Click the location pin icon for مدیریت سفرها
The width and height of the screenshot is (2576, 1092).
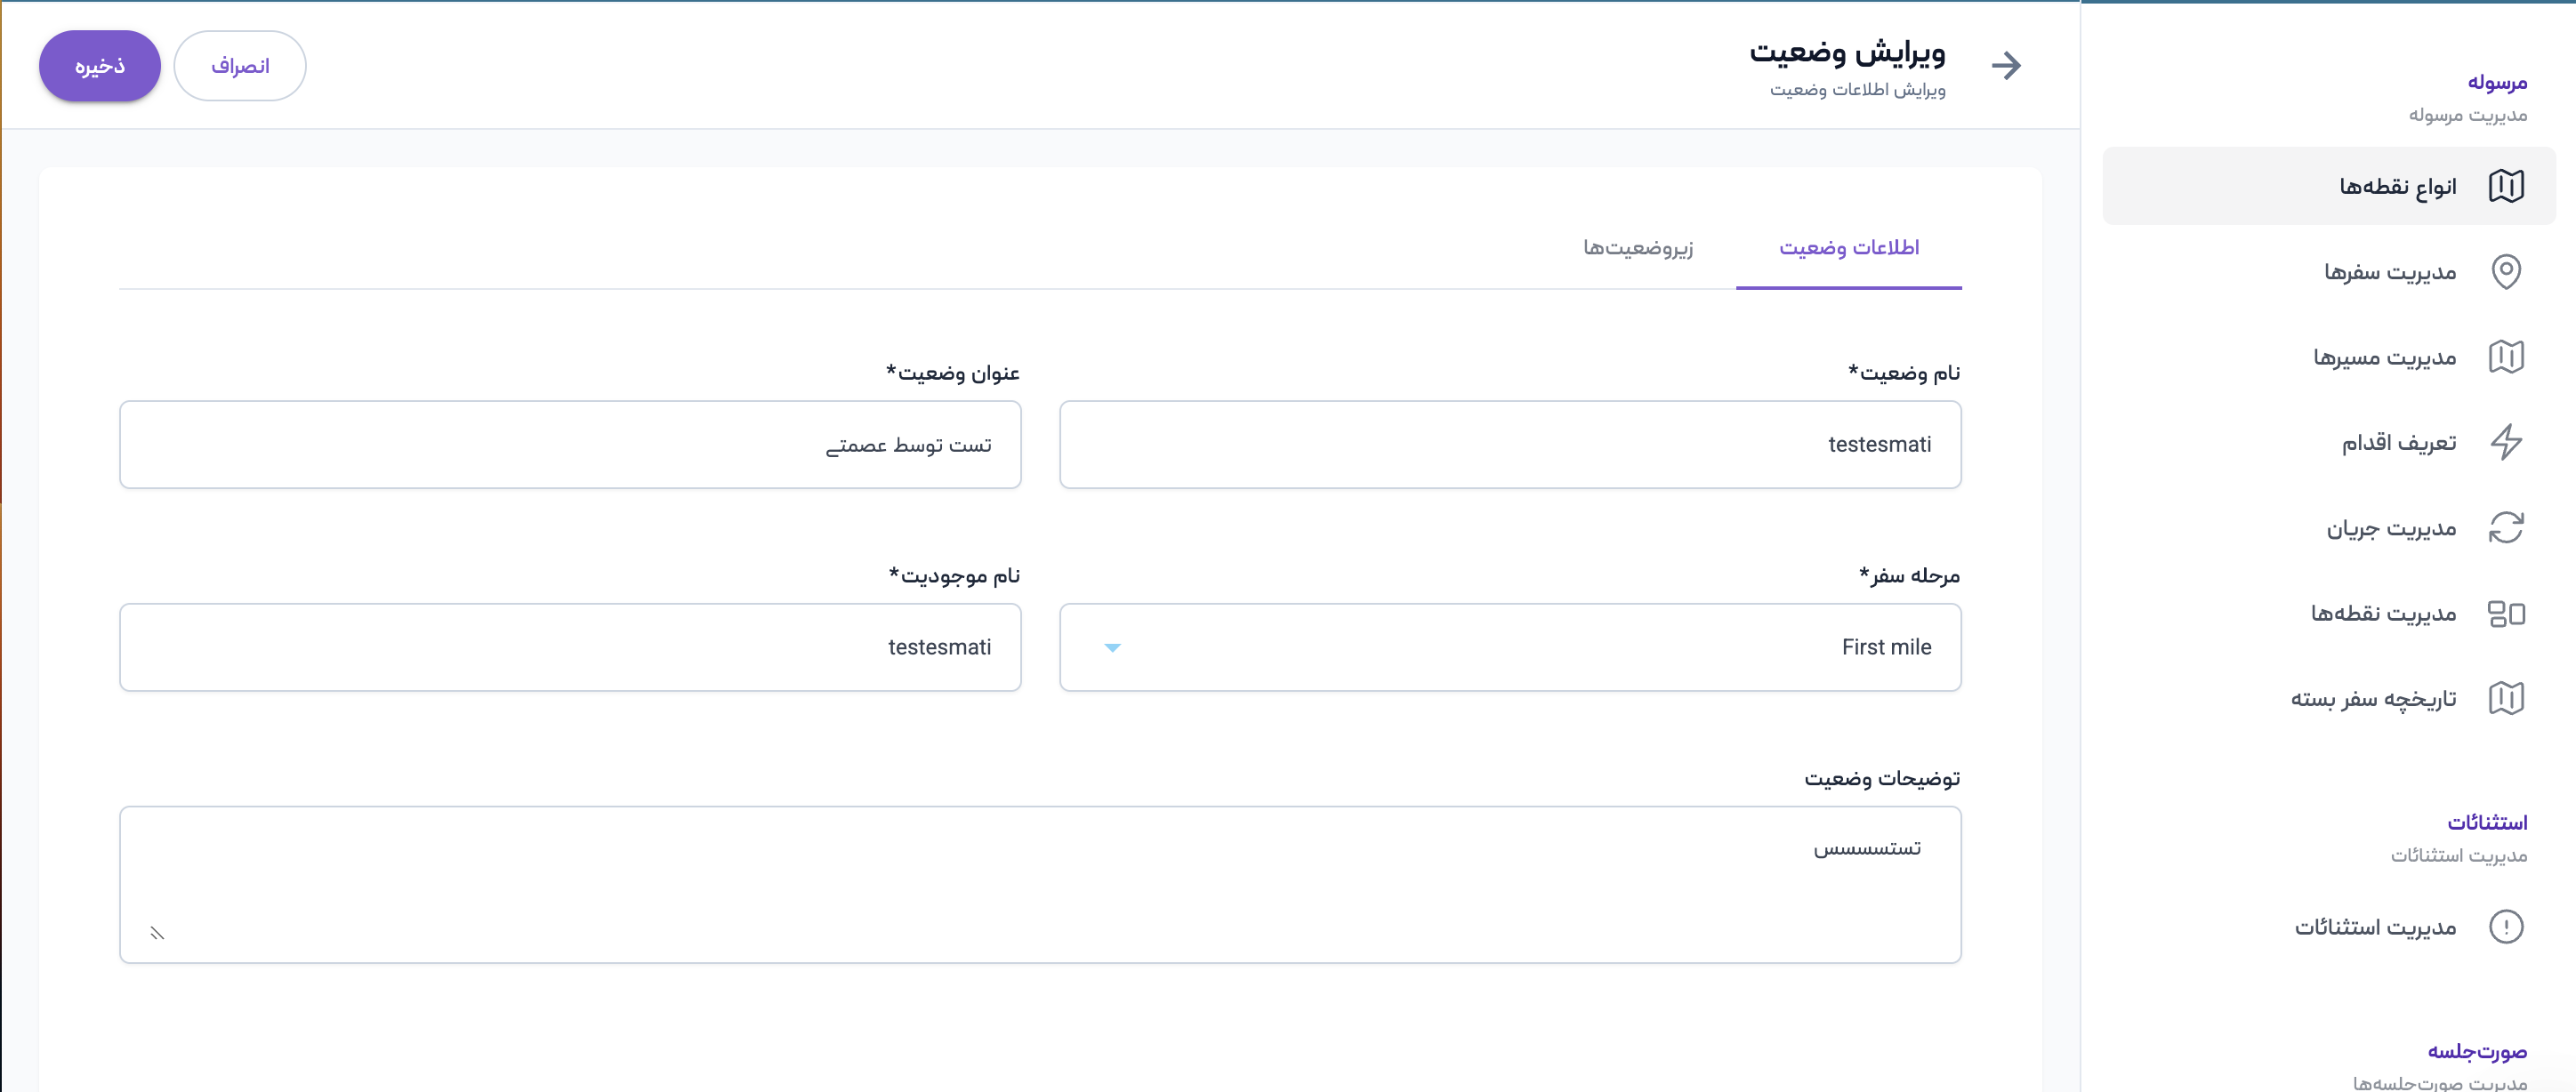click(x=2505, y=272)
